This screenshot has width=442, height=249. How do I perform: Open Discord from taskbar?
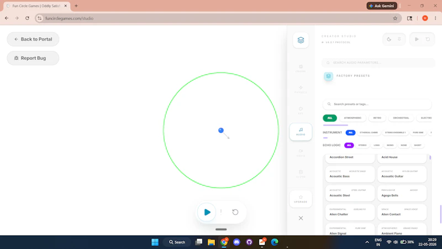point(236,242)
